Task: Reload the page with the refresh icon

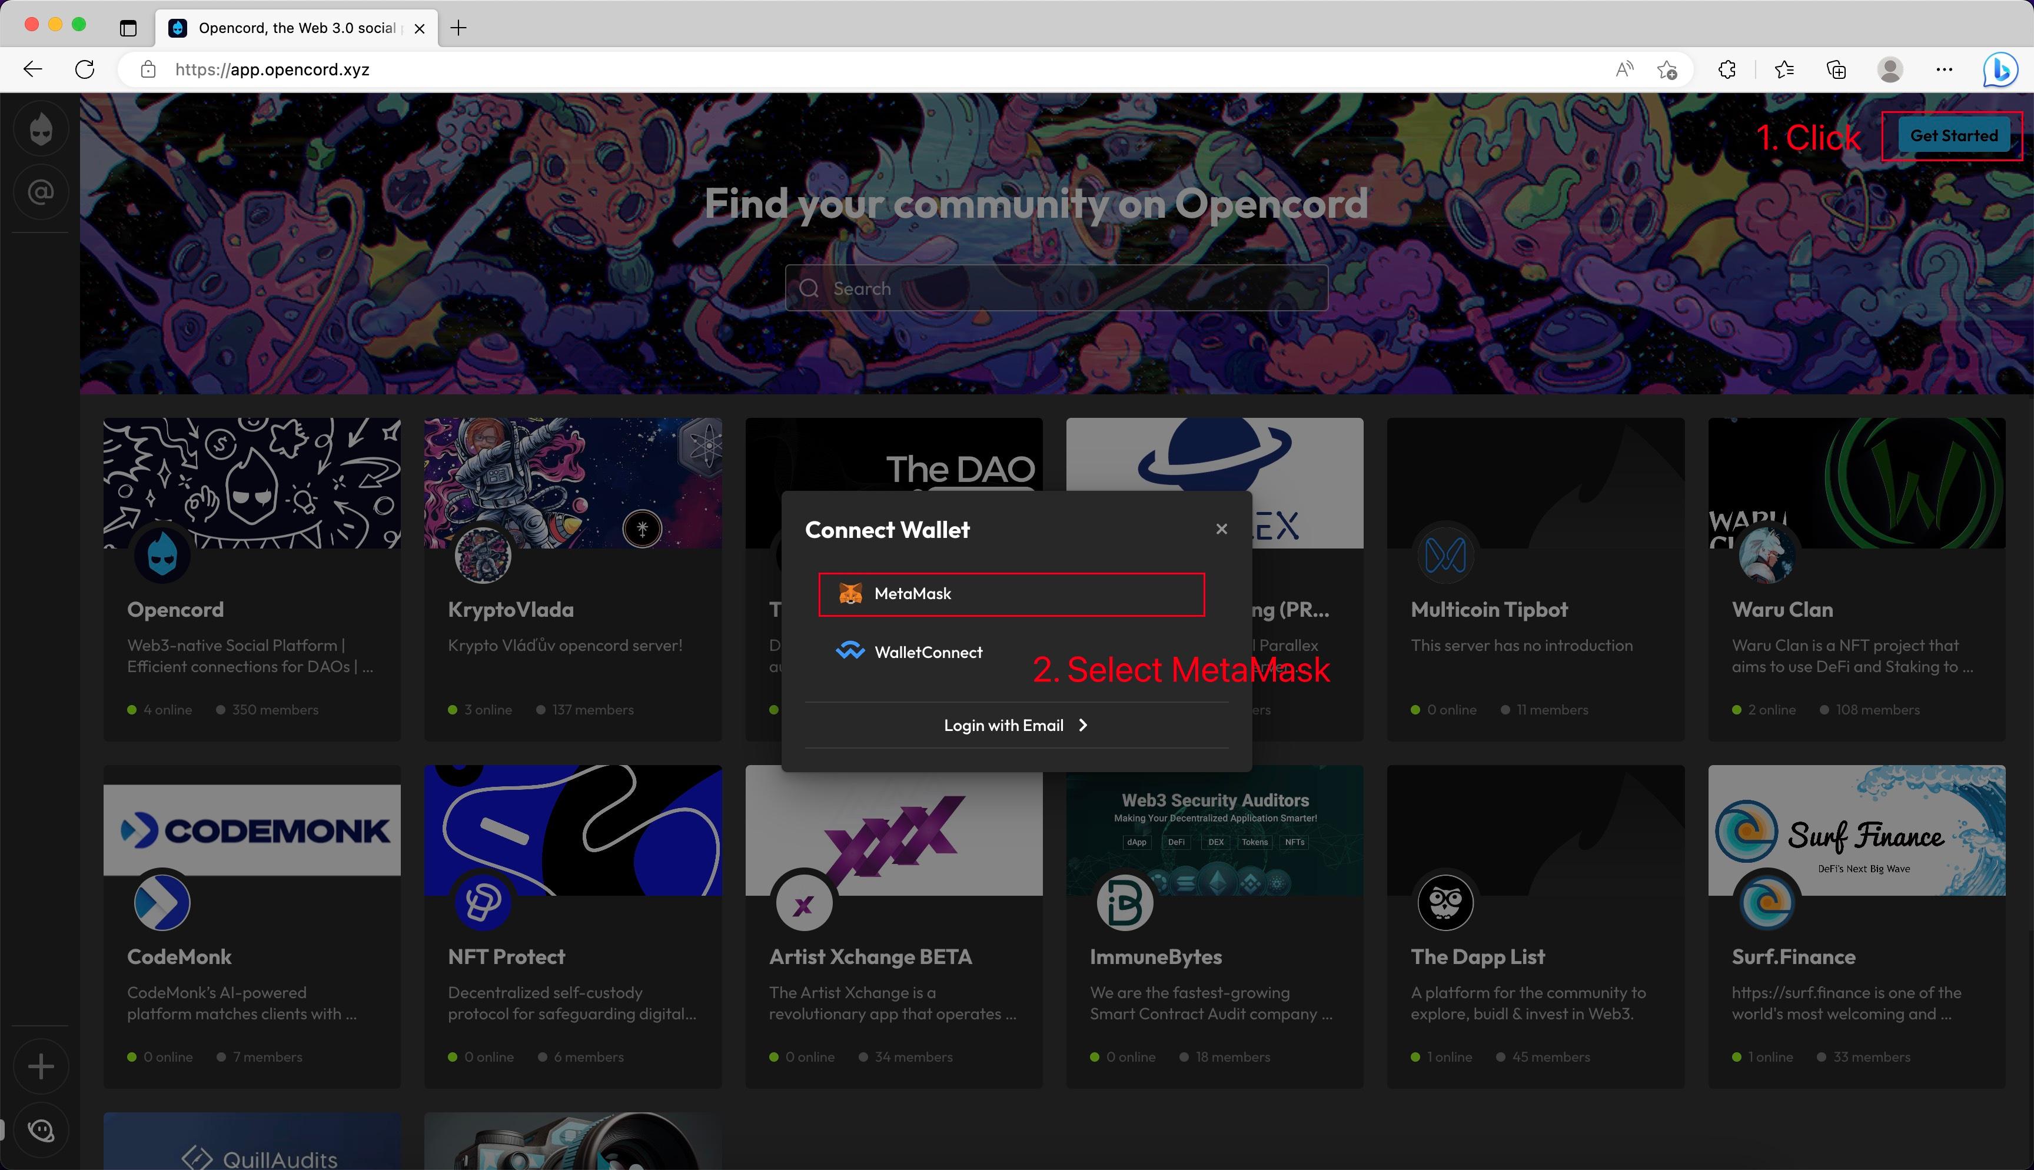Action: coord(84,69)
